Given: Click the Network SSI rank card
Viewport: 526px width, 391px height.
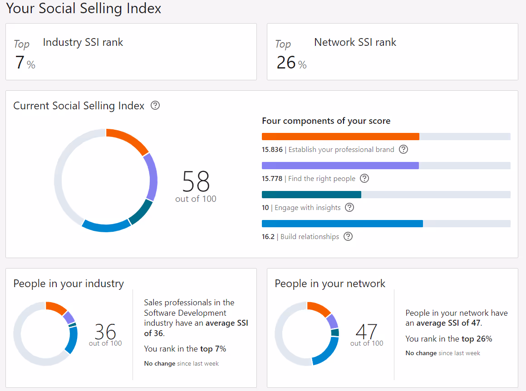Looking at the screenshot, I should click(x=392, y=52).
